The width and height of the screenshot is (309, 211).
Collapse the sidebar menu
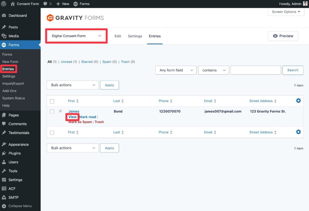pyautogui.click(x=20, y=206)
